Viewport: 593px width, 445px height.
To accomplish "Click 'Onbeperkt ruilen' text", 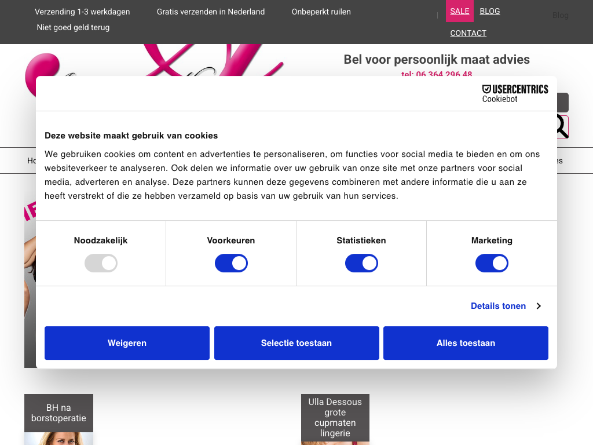I will pyautogui.click(x=321, y=12).
